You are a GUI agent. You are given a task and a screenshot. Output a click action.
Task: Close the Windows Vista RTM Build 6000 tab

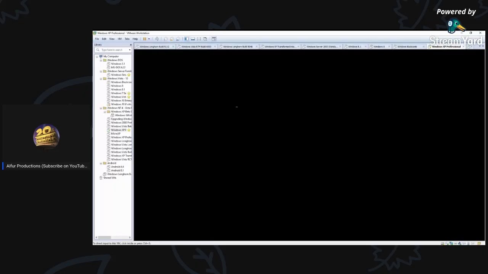pyautogui.click(x=215, y=46)
